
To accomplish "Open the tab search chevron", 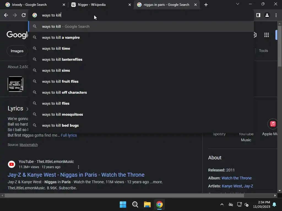I will tap(238, 4).
